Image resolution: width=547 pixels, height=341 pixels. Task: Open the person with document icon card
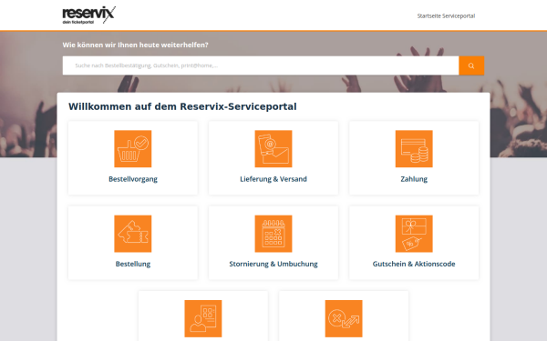(203, 318)
